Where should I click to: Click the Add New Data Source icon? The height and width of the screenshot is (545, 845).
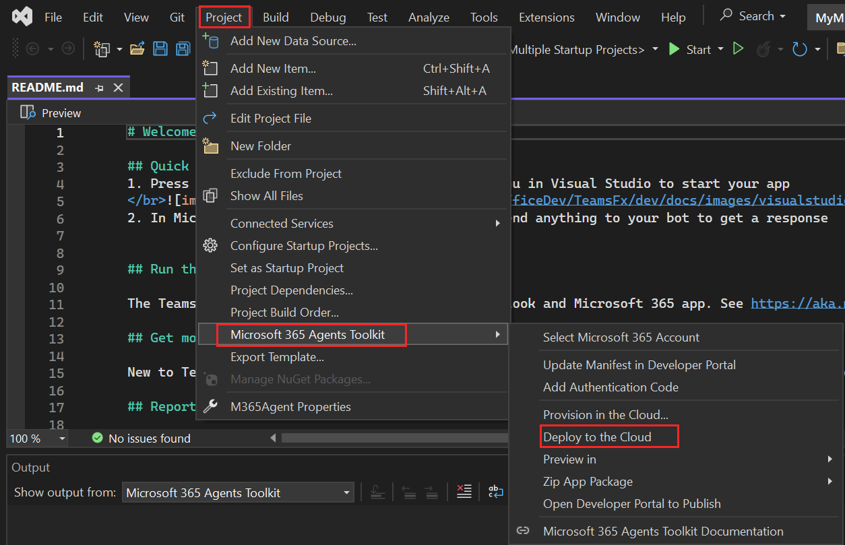[x=210, y=40]
